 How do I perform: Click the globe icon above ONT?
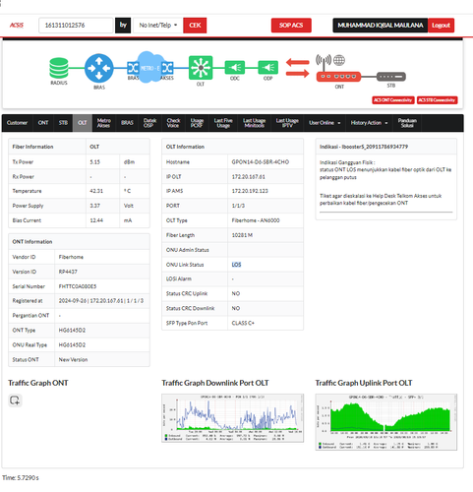(339, 60)
